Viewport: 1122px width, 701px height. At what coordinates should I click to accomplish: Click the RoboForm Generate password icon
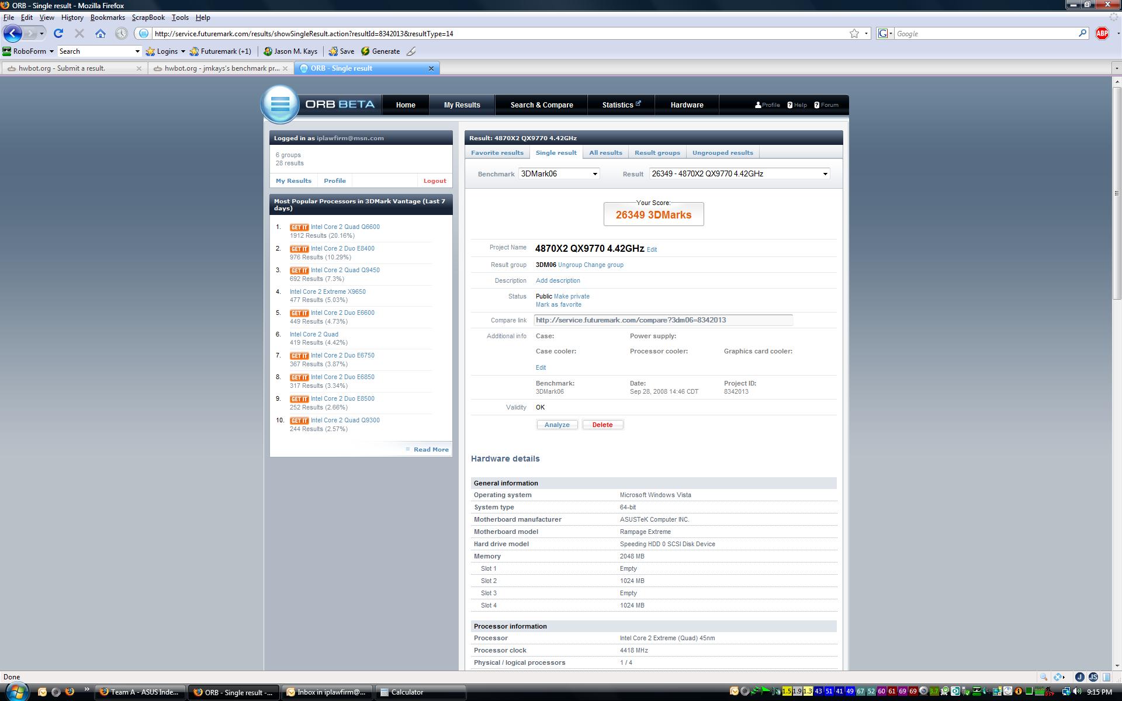(x=365, y=51)
